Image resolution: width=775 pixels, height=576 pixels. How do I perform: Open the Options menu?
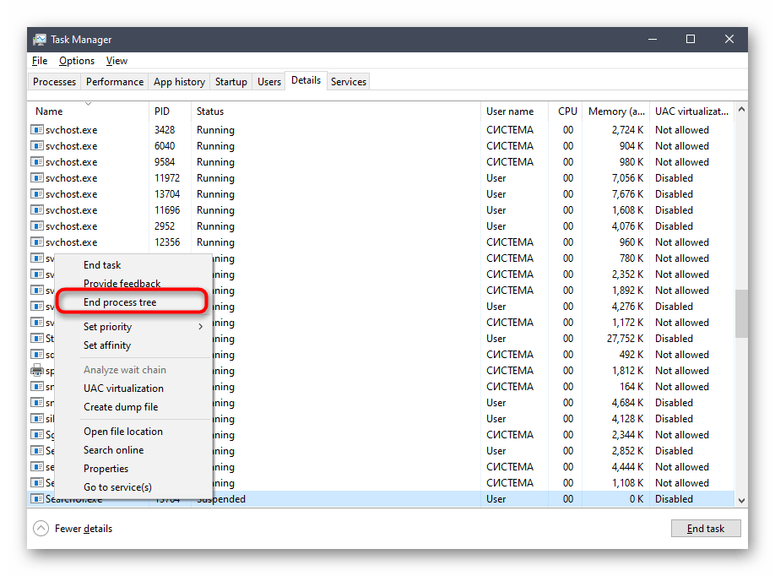point(77,61)
